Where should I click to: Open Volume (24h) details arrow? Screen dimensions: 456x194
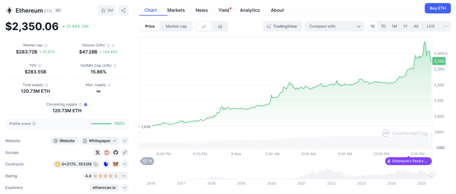pyautogui.click(x=113, y=45)
